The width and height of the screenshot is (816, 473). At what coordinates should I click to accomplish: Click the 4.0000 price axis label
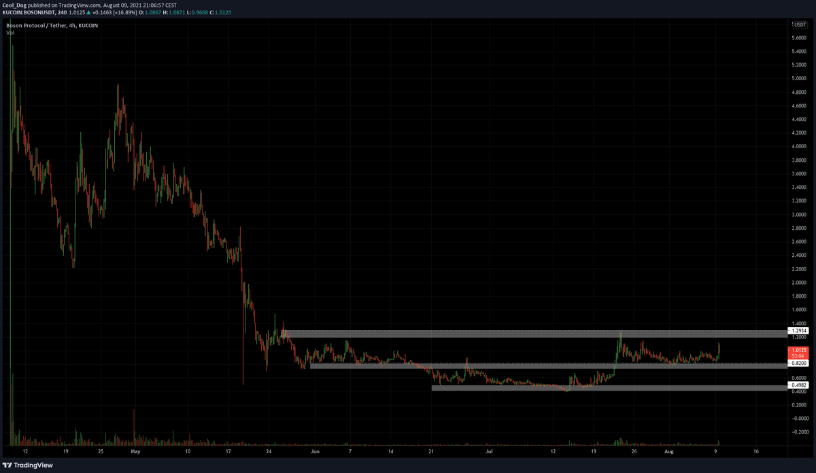coord(800,147)
